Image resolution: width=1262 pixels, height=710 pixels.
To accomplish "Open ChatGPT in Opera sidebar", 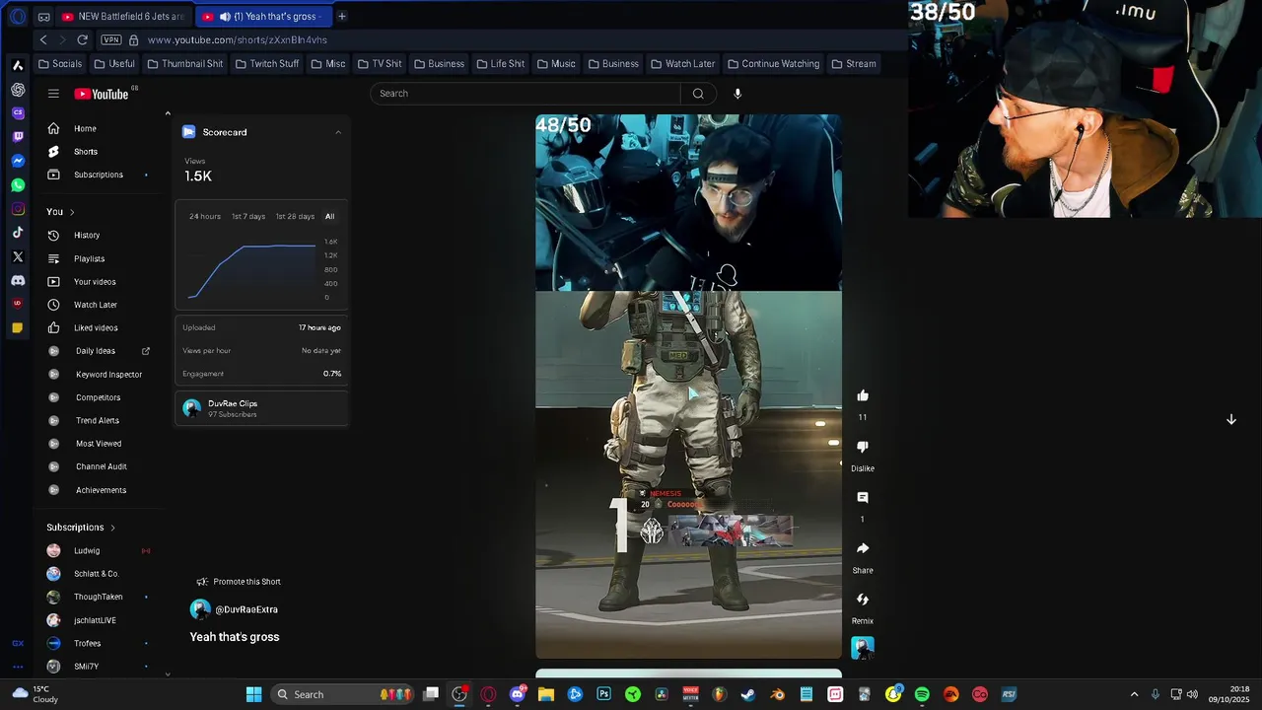I will (x=18, y=90).
